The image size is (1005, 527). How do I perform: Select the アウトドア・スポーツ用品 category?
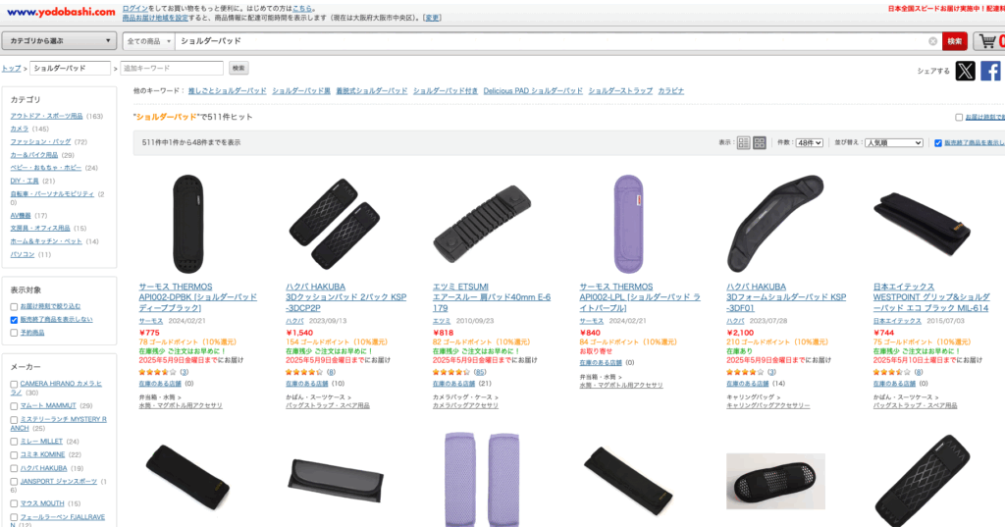46,116
